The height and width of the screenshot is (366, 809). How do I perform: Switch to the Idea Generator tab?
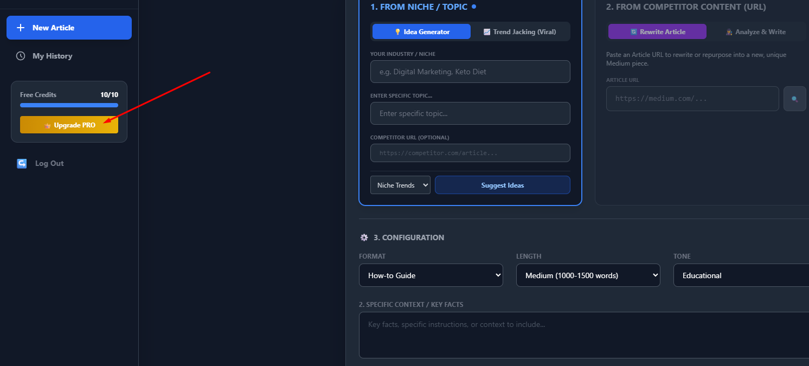point(421,32)
